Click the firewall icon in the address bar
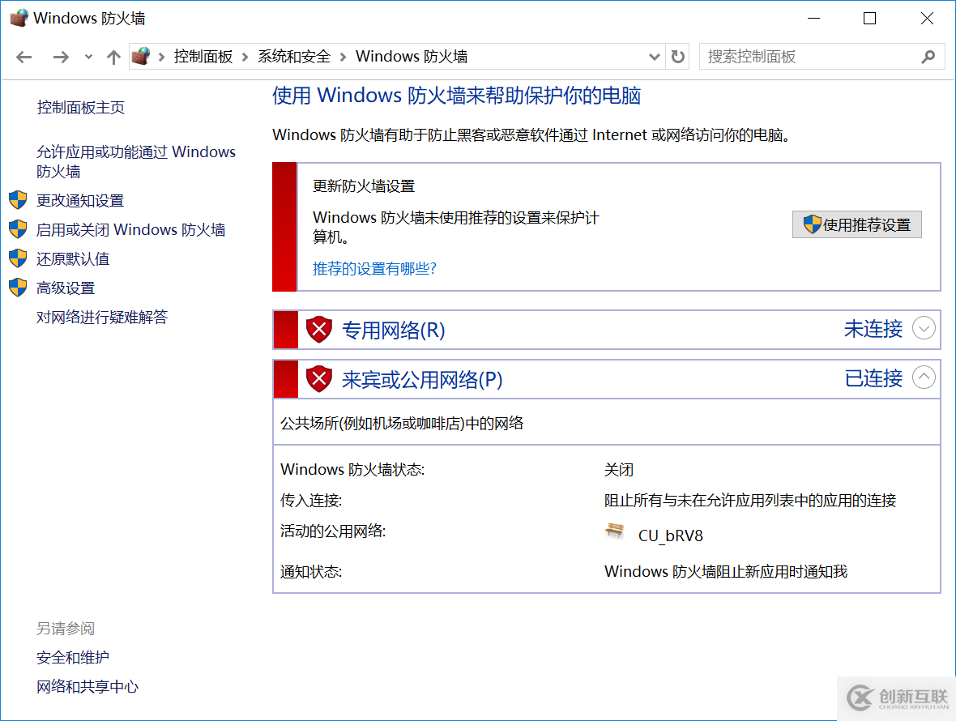Viewport: 956px width, 721px height. [x=141, y=56]
